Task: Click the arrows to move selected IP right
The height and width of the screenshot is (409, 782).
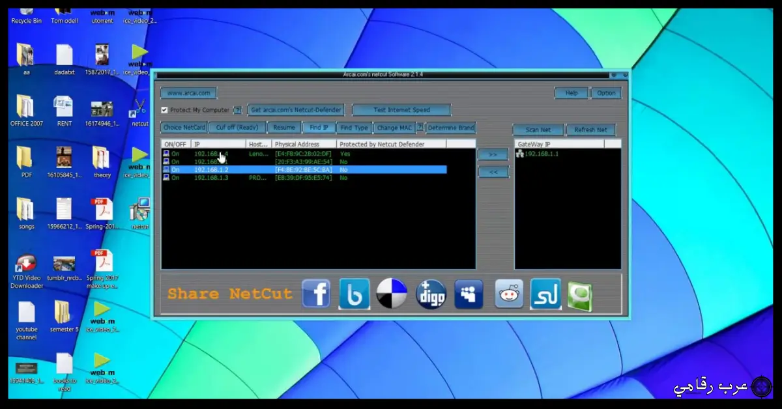Action: click(x=493, y=154)
